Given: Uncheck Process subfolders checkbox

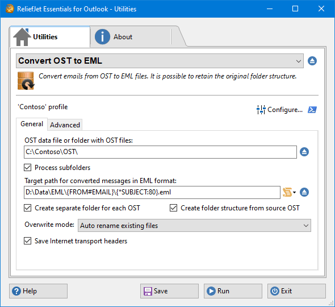Looking at the screenshot, I should coord(28,168).
